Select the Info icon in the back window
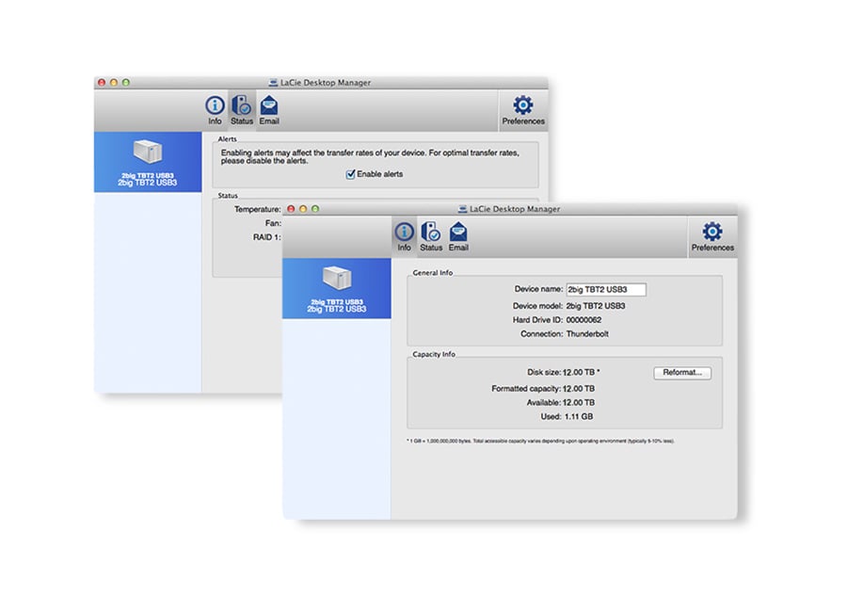Viewport: 847px width, 612px height. (215, 110)
